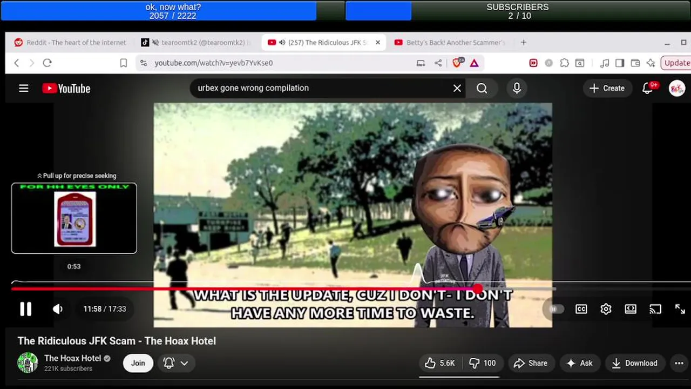Seek video at the red scrubber handle
Screen dimensions: 691x389
point(478,289)
